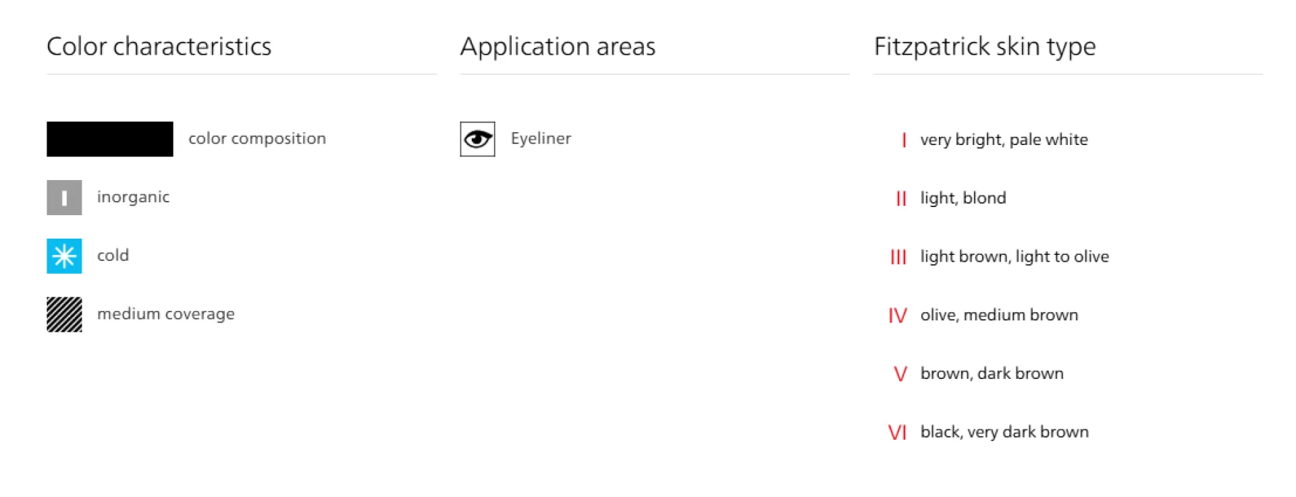The width and height of the screenshot is (1296, 497).
Task: Click the Color characteristics heading
Action: point(159,47)
